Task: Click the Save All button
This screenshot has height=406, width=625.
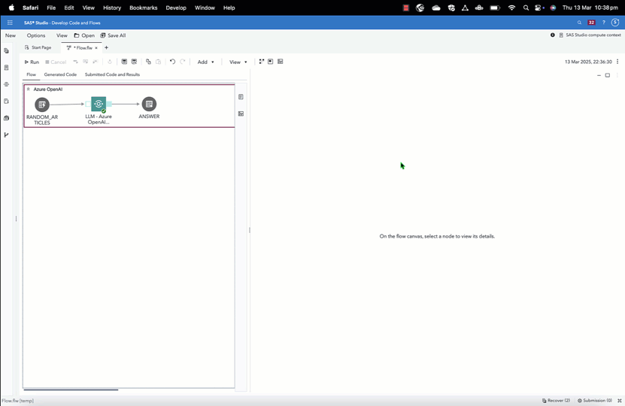Action: 113,35
